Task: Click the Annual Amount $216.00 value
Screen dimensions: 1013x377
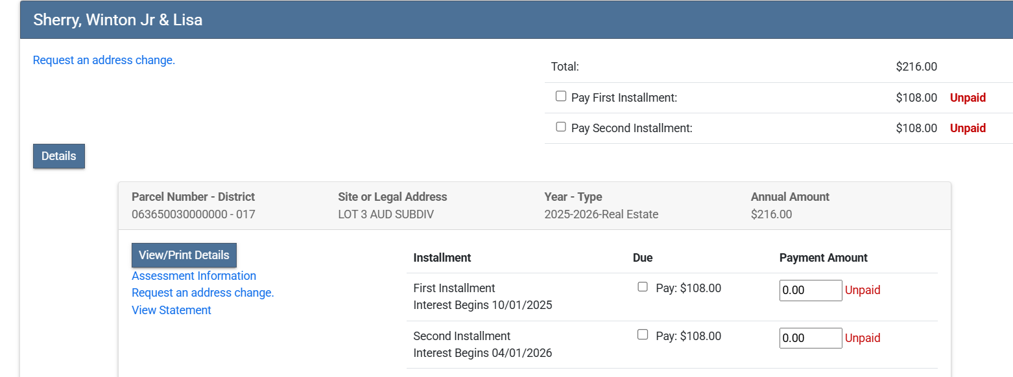Action: click(x=771, y=214)
